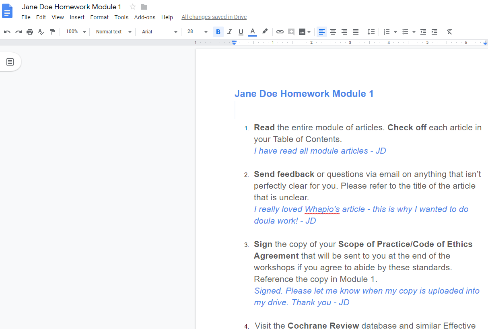Viewport: 488px width, 329px height.
Task: Decrease indent of paragraph
Action: coord(423,32)
